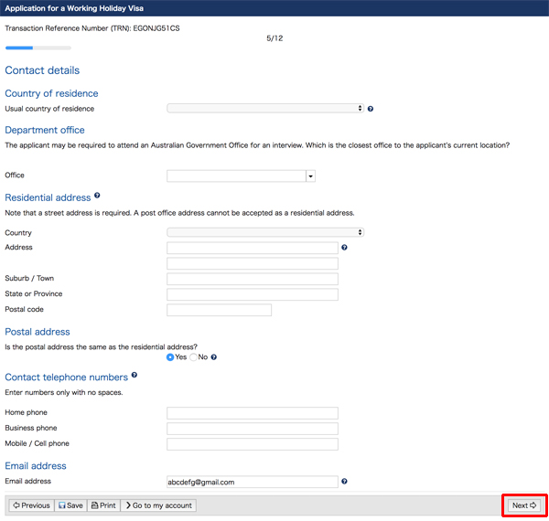Viewport: 549px width, 521px height.
Task: Click help icon beside Usual country of residence
Action: tap(371, 109)
